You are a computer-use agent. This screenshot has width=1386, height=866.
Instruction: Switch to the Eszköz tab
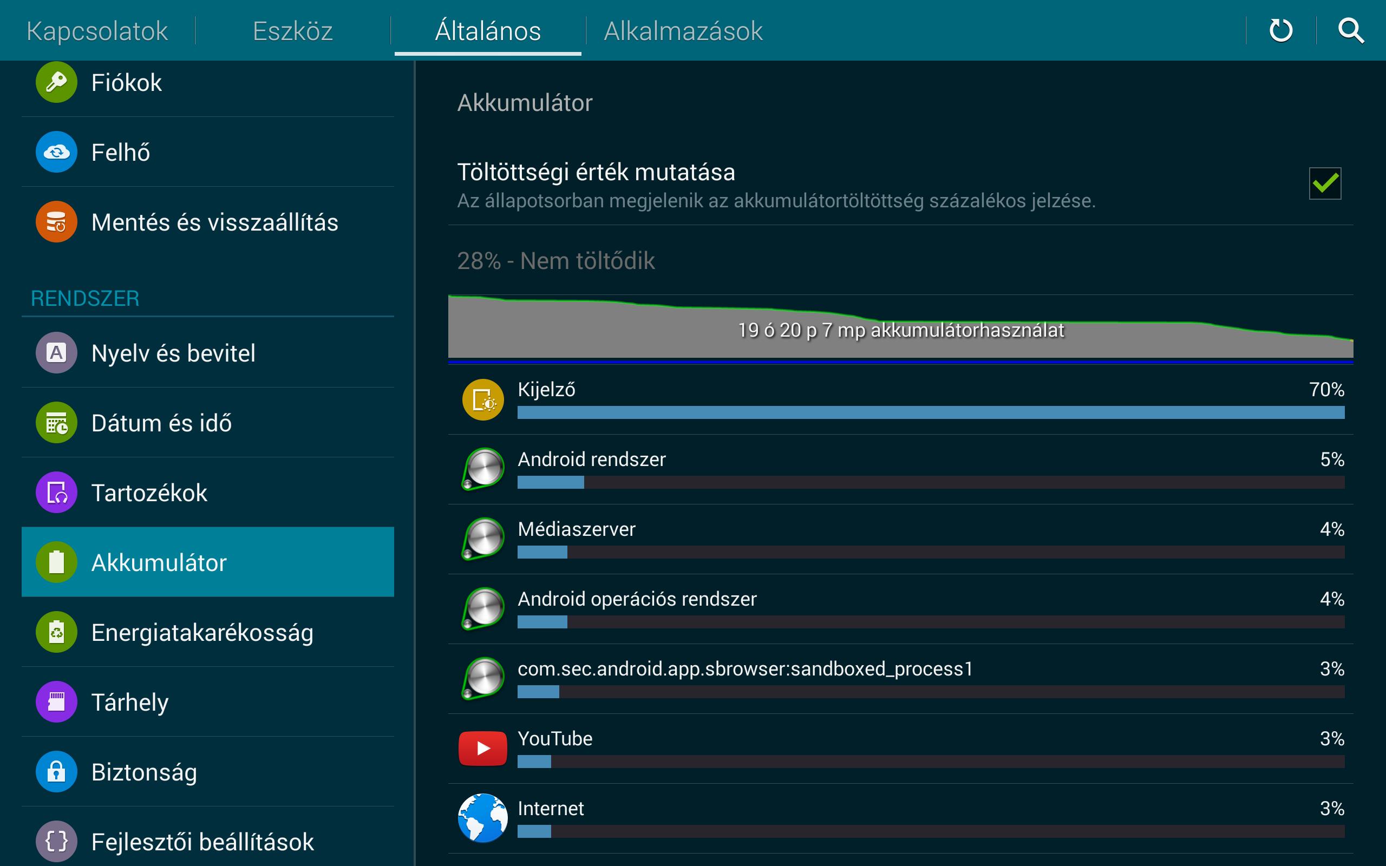coord(293,31)
